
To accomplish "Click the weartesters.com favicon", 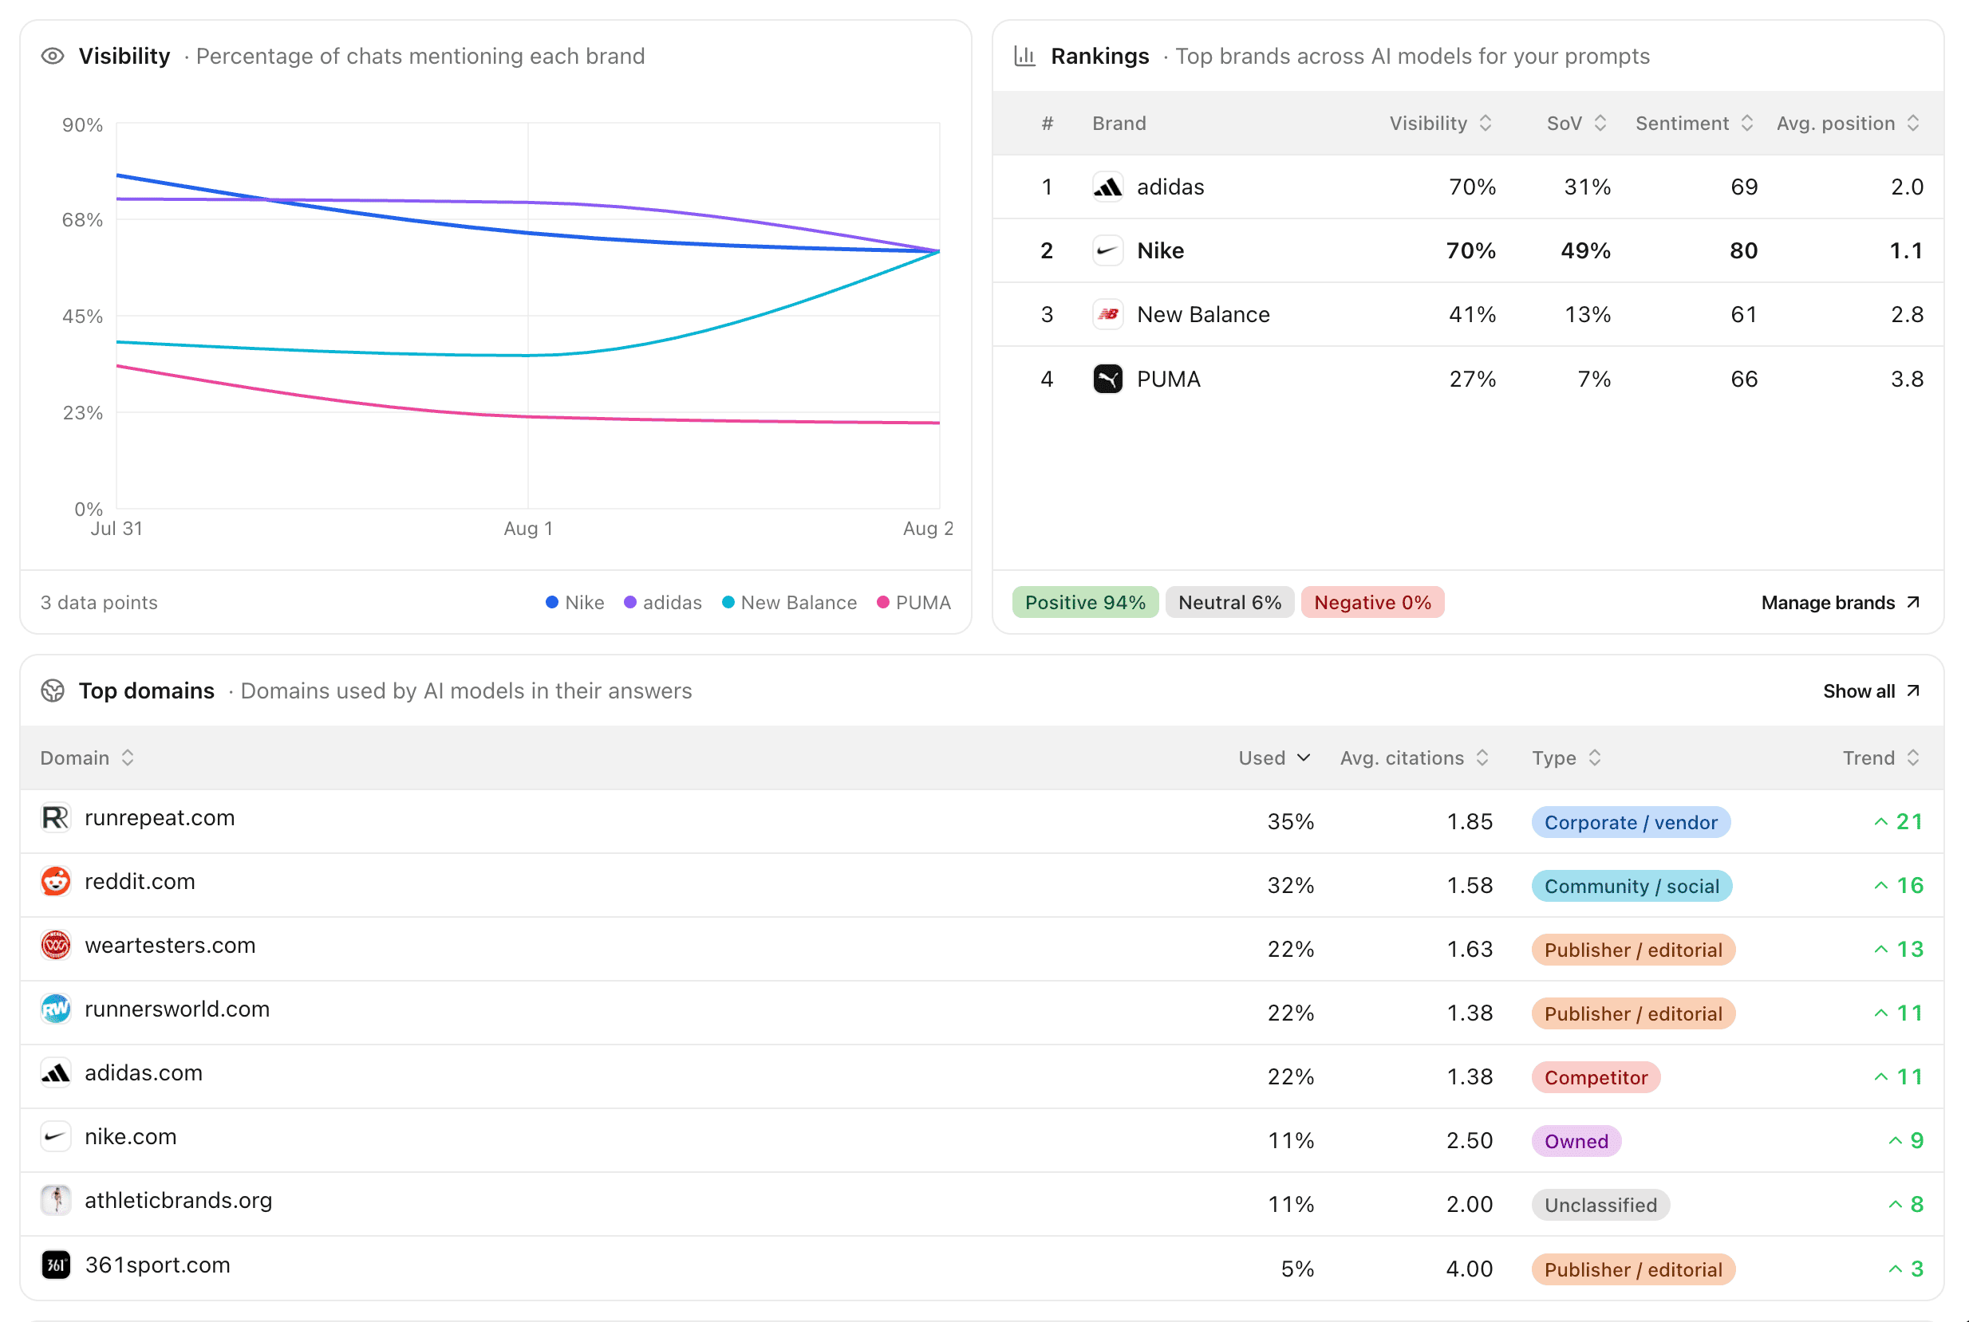I will [56, 946].
